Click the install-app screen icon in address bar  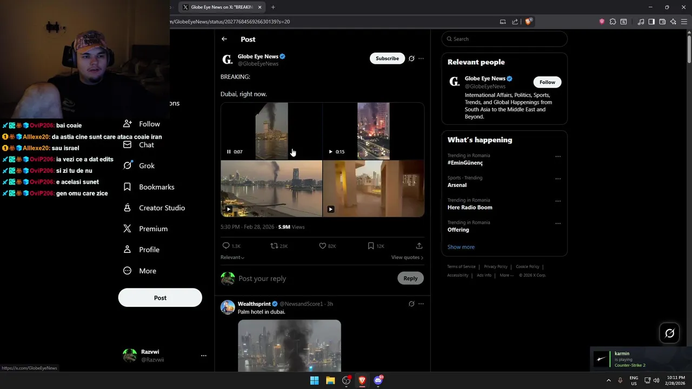coord(503,22)
